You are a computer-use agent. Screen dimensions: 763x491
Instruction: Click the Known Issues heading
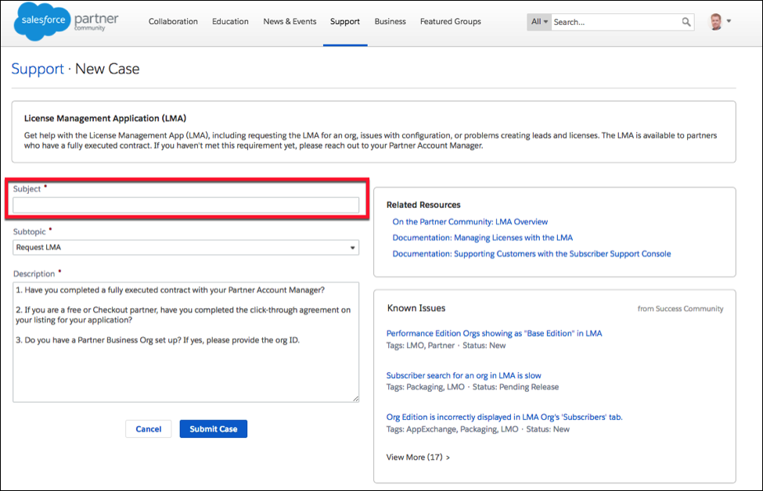coord(416,308)
